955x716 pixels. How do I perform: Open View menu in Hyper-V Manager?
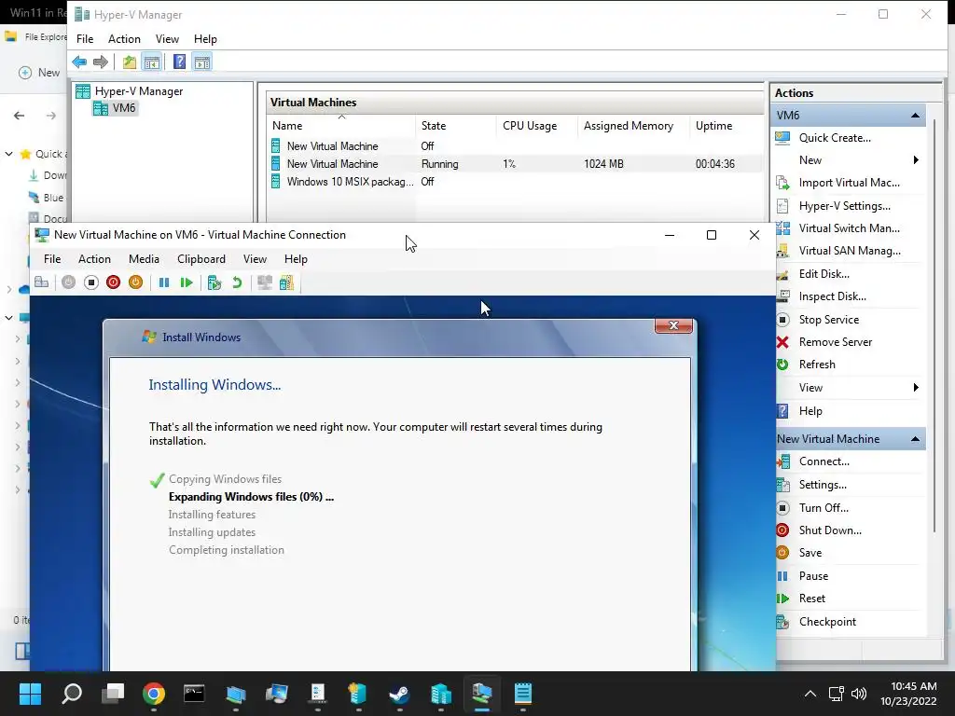[167, 39]
